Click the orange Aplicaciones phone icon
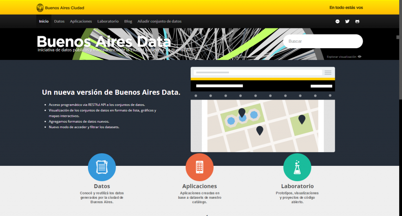This screenshot has width=402, height=216. click(x=199, y=167)
